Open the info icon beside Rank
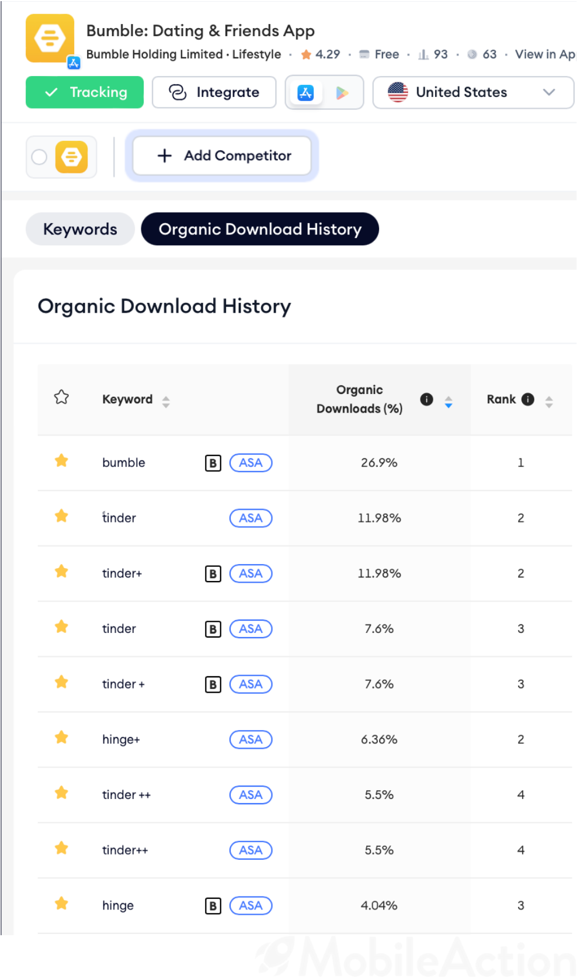 528,399
